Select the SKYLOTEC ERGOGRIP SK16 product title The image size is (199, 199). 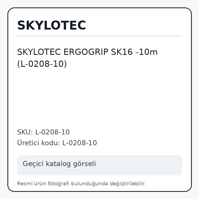coord(87,58)
